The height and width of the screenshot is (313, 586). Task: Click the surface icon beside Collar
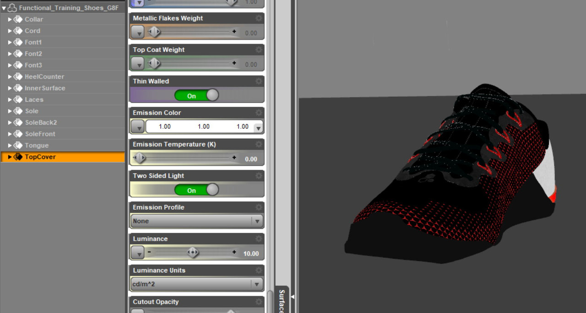tap(18, 19)
